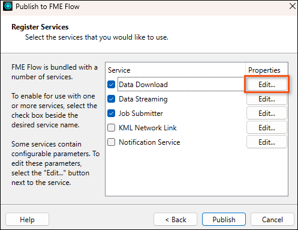Select the Job Submitter row label
This screenshot has height=230, width=298.
click(141, 113)
